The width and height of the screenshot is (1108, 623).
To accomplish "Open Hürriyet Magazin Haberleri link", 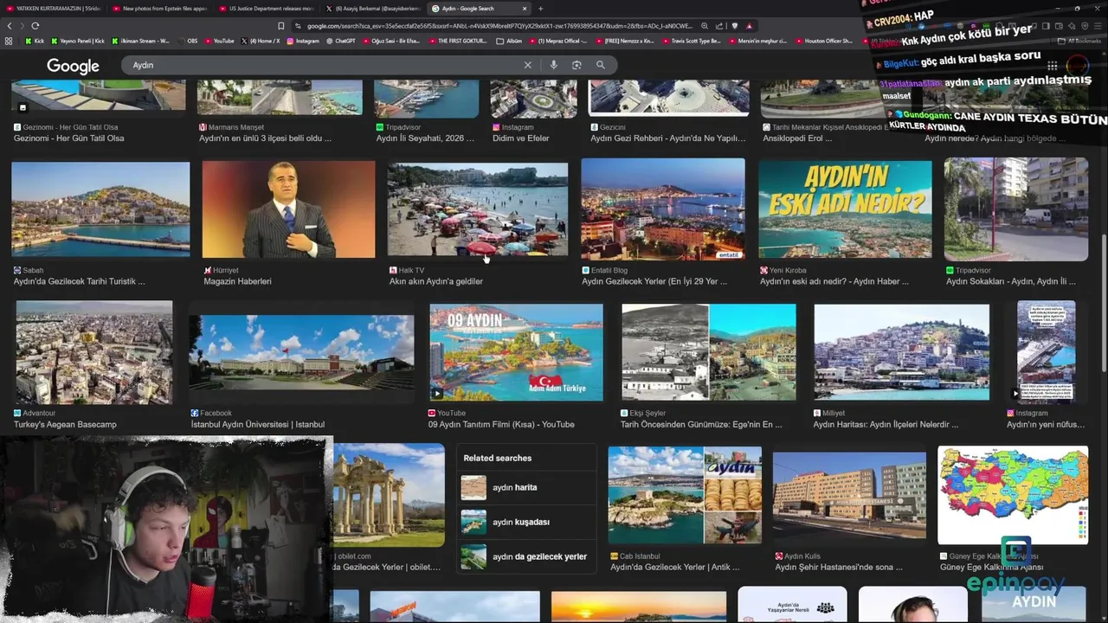I will (237, 281).
